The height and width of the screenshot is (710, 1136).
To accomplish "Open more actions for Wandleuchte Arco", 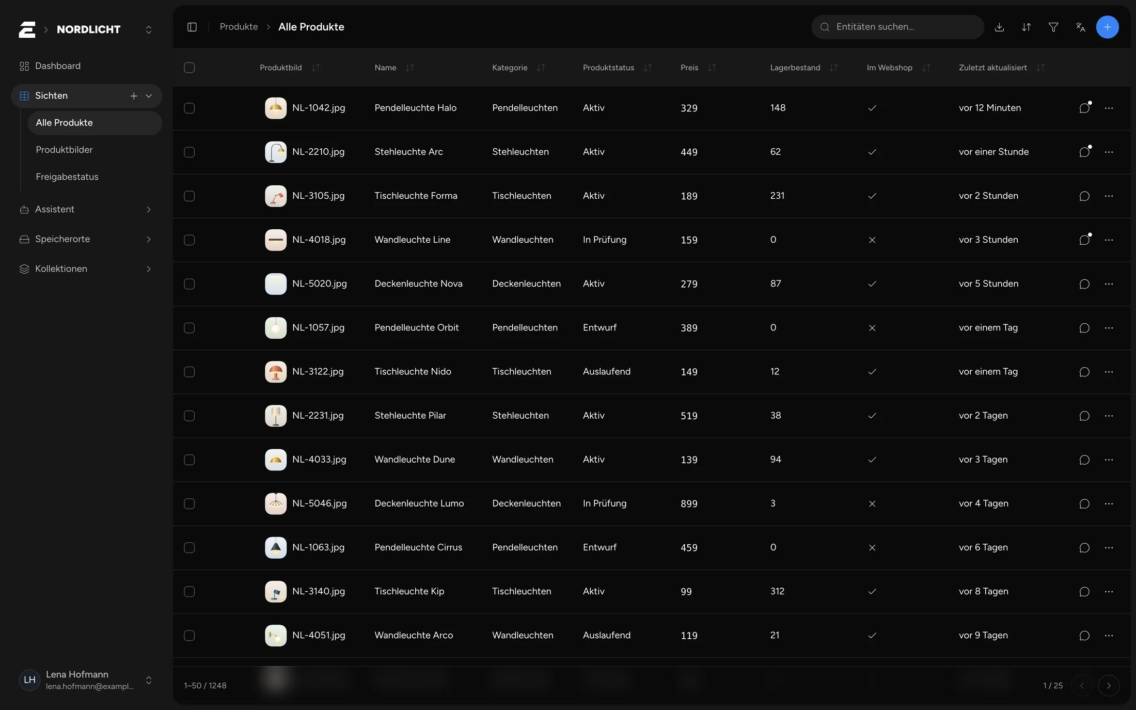I will pos(1109,635).
